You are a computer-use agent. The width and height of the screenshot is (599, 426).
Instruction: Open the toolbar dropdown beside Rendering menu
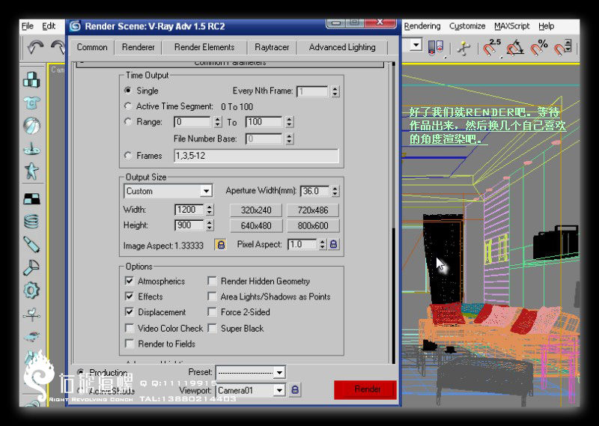pos(416,45)
